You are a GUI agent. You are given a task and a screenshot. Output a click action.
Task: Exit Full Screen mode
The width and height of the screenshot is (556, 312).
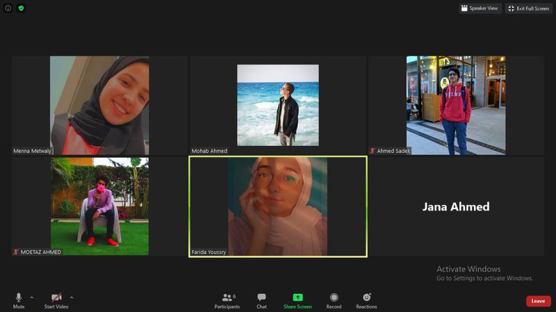528,8
